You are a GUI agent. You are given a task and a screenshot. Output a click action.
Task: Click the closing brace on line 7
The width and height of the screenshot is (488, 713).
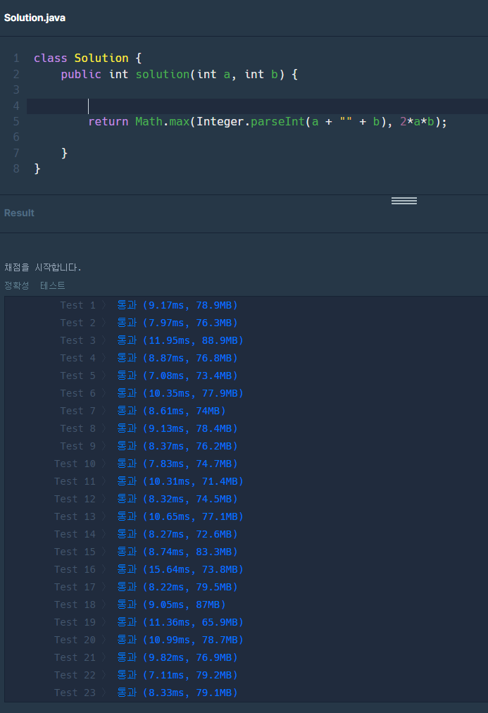tap(64, 154)
